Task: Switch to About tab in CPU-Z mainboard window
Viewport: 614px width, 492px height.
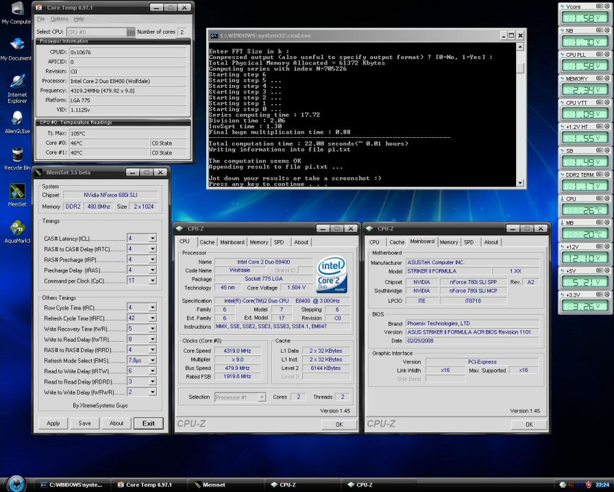Action: [491, 242]
